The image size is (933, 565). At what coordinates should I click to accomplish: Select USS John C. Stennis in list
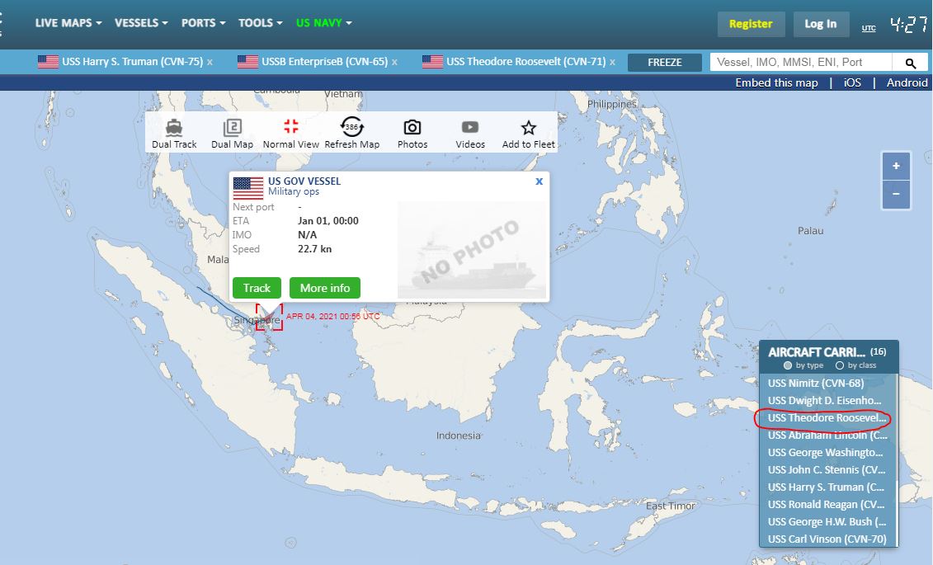click(x=828, y=469)
